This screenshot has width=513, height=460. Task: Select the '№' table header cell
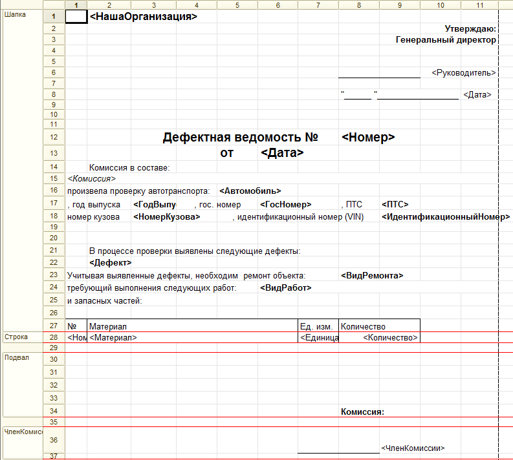pyautogui.click(x=76, y=326)
